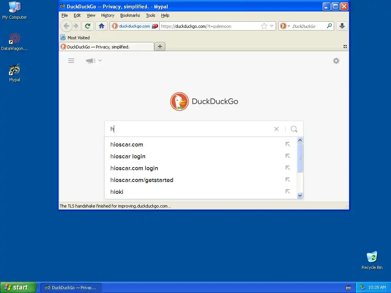
Task: Open the Home page icon
Action: 102,26
